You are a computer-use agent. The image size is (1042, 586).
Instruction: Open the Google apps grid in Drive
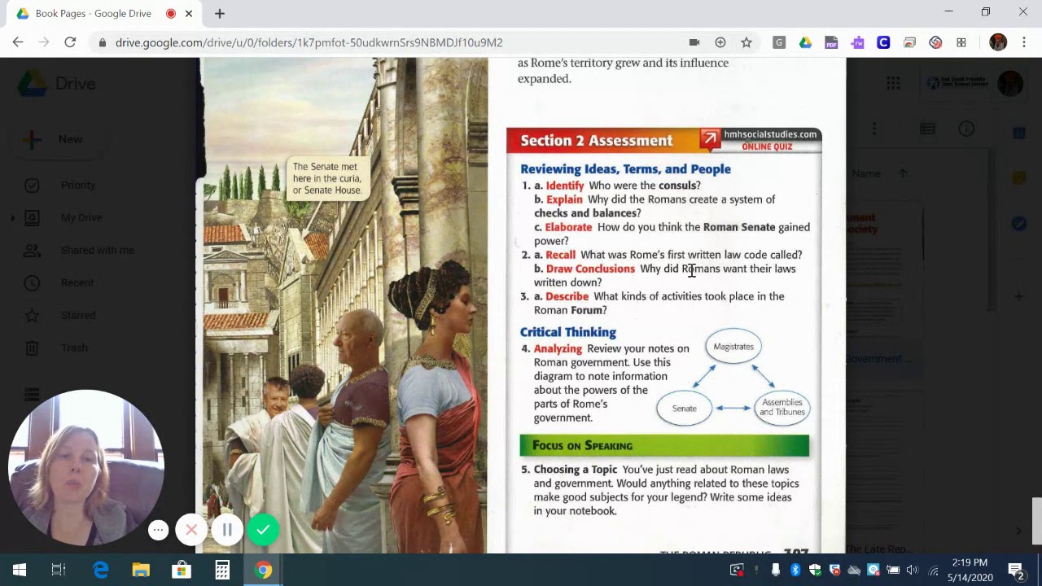(x=893, y=83)
